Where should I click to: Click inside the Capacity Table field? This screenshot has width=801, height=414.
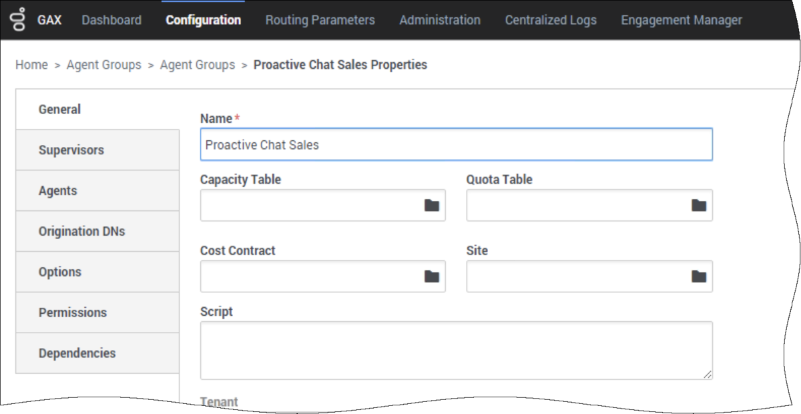(323, 205)
